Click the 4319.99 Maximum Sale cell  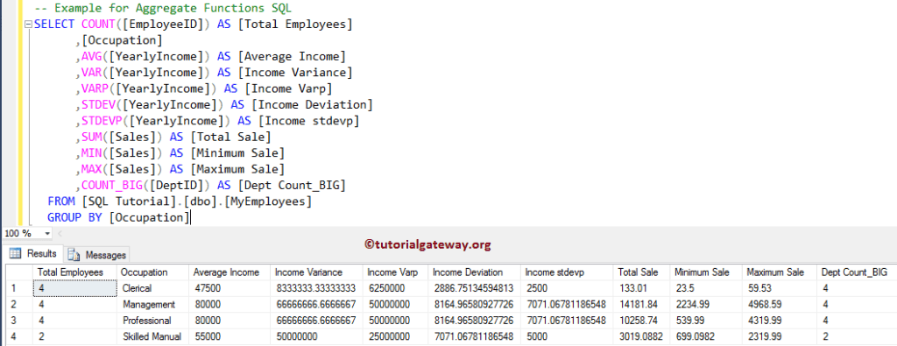[779, 321]
